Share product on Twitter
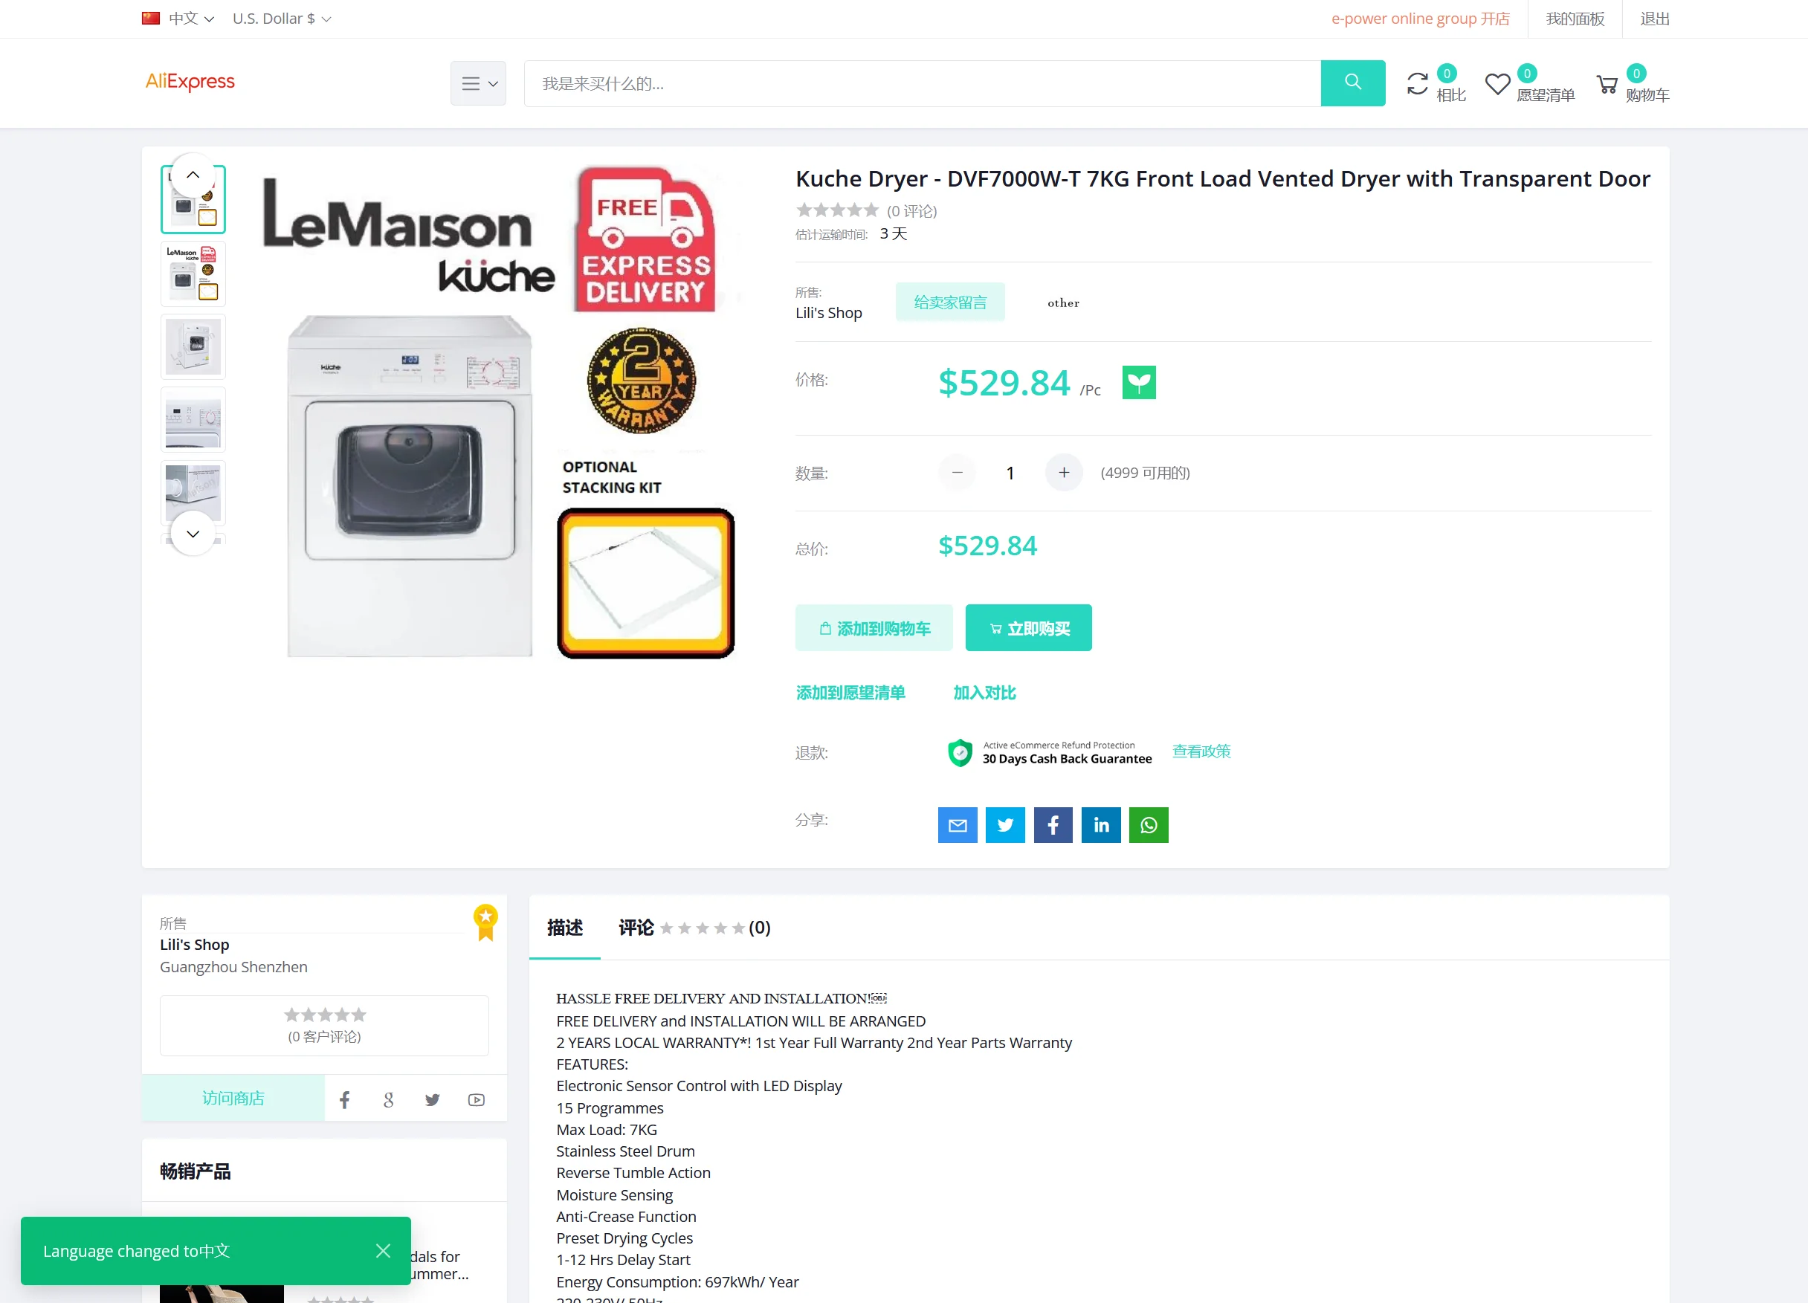1808x1303 pixels. click(x=1005, y=825)
